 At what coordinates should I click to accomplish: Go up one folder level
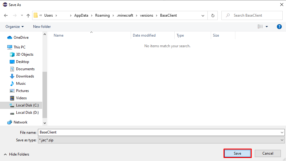(28, 16)
